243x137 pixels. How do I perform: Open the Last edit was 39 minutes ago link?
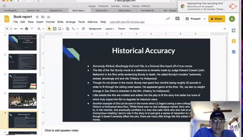127,22
